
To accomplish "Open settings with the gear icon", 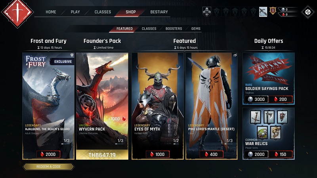I will point(308,12).
